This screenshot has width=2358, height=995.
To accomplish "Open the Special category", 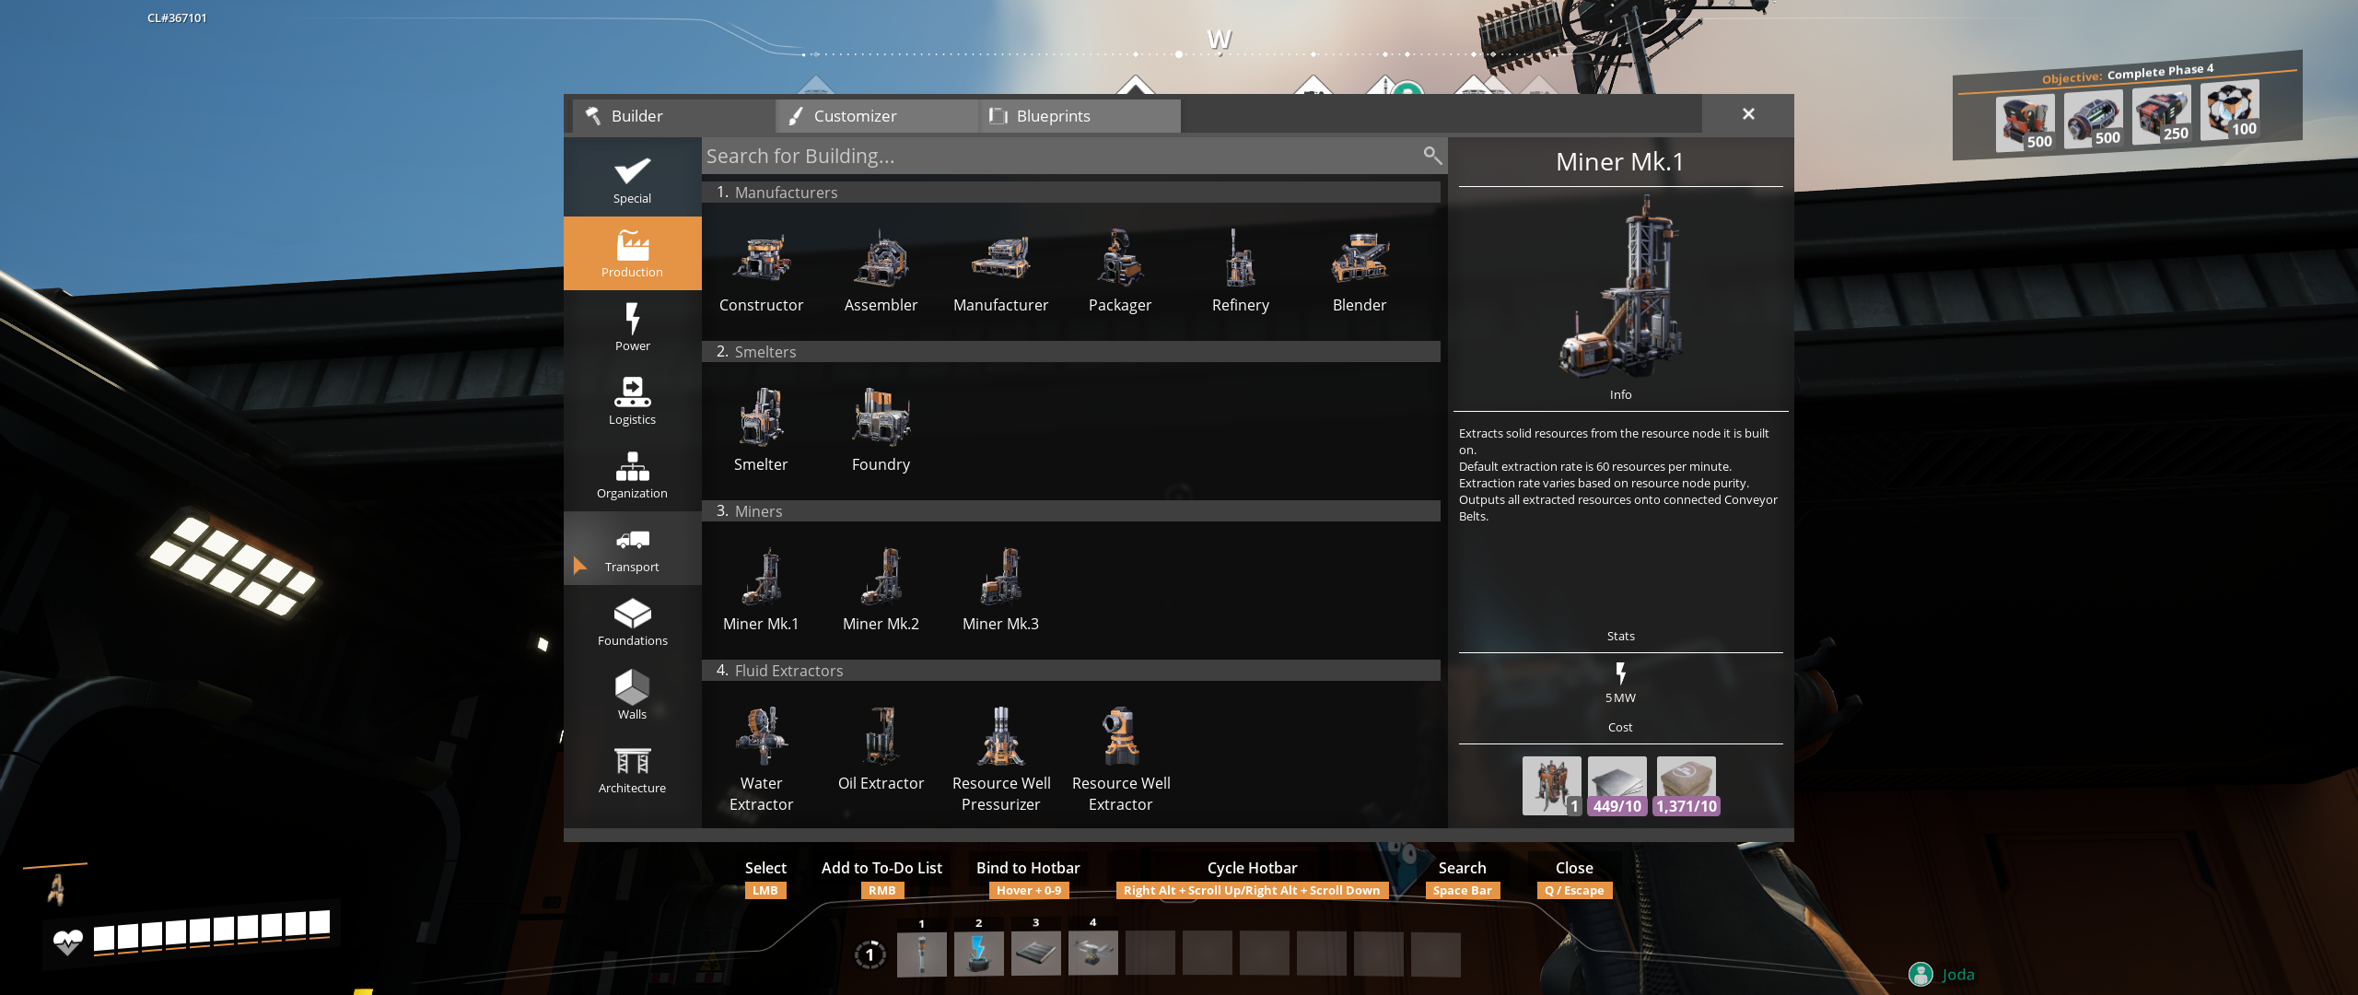I will 632,180.
